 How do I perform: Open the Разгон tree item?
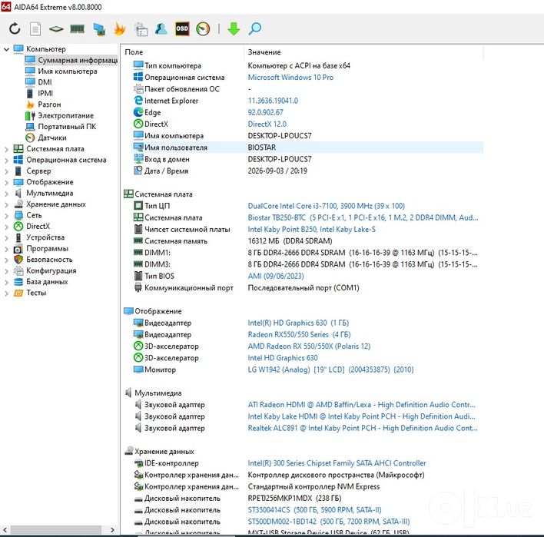(x=43, y=104)
